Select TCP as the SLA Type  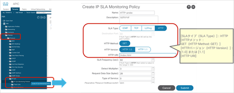point(136,28)
